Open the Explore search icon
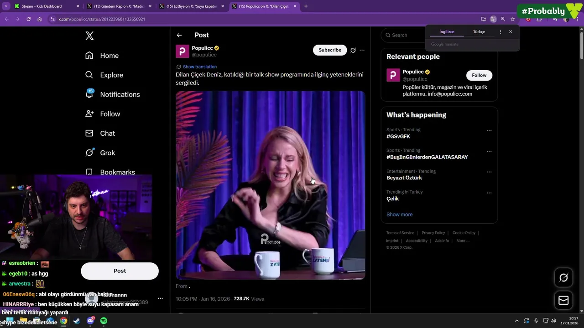Screen dimensions: 584x328 [x=89, y=75]
